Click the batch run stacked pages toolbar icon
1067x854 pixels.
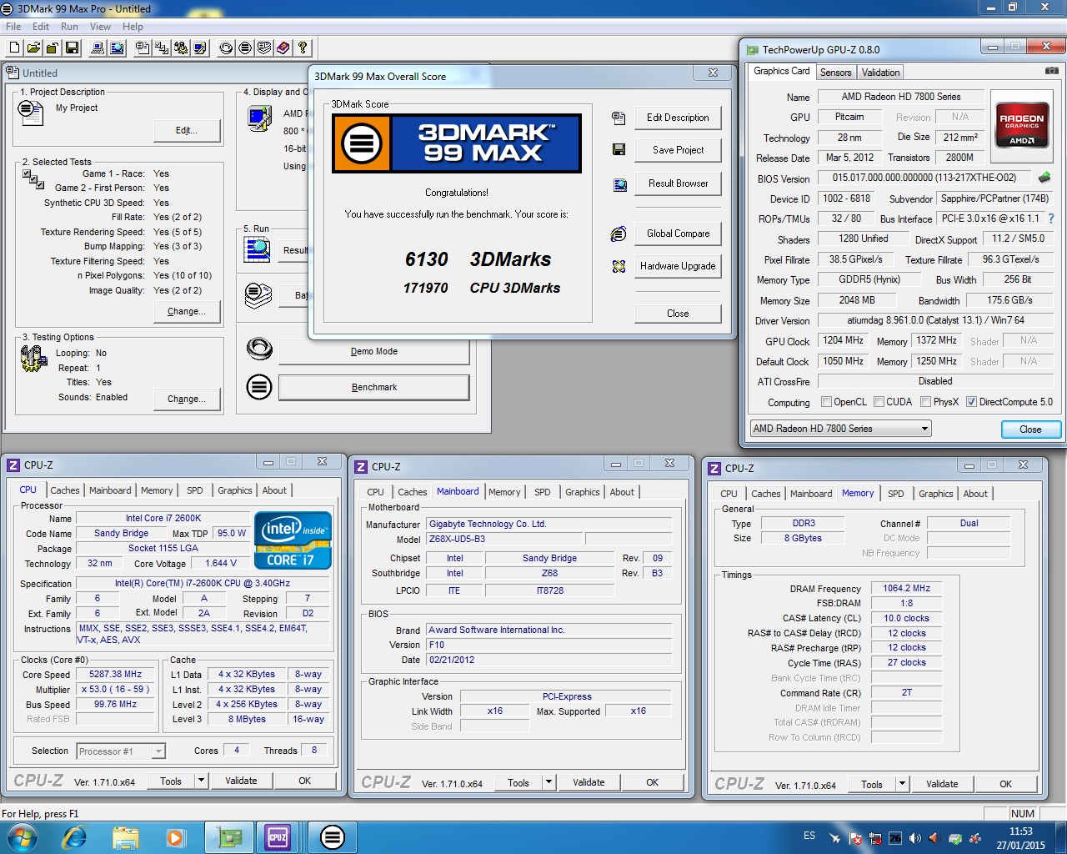coord(264,48)
